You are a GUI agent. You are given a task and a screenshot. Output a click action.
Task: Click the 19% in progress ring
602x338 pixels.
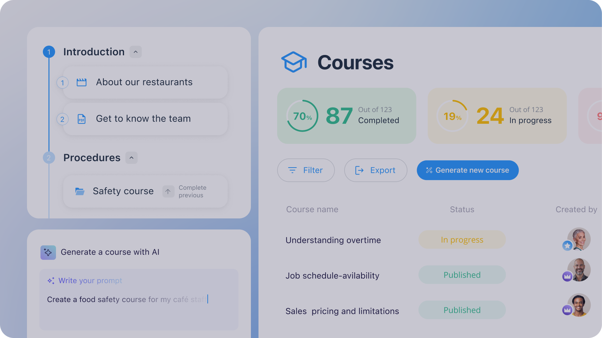tap(452, 116)
